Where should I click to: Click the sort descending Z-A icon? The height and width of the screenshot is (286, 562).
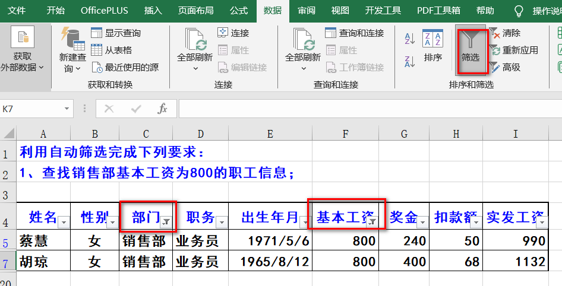point(409,61)
